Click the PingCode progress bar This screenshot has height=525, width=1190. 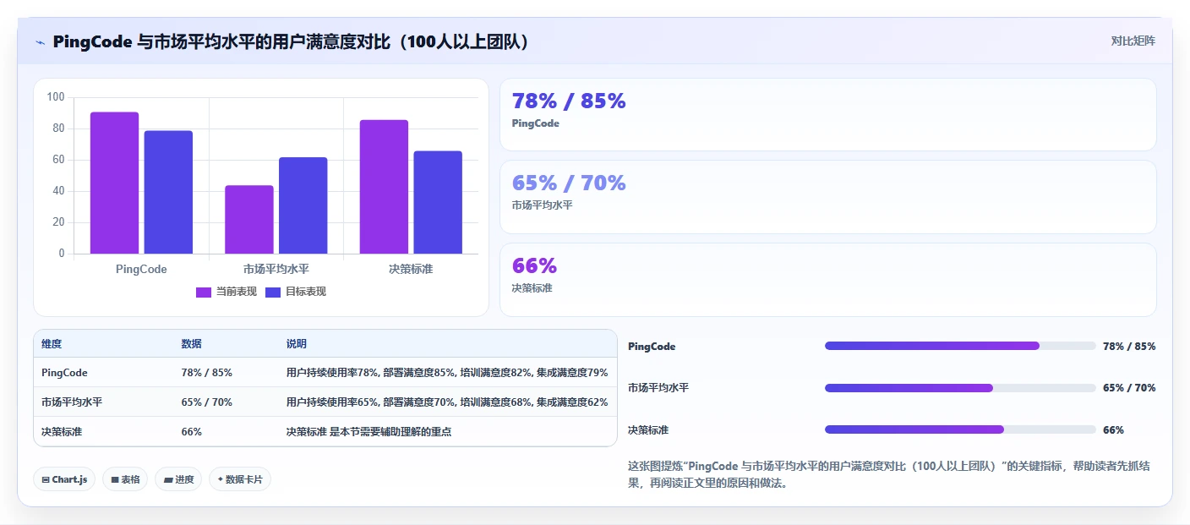tap(960, 346)
